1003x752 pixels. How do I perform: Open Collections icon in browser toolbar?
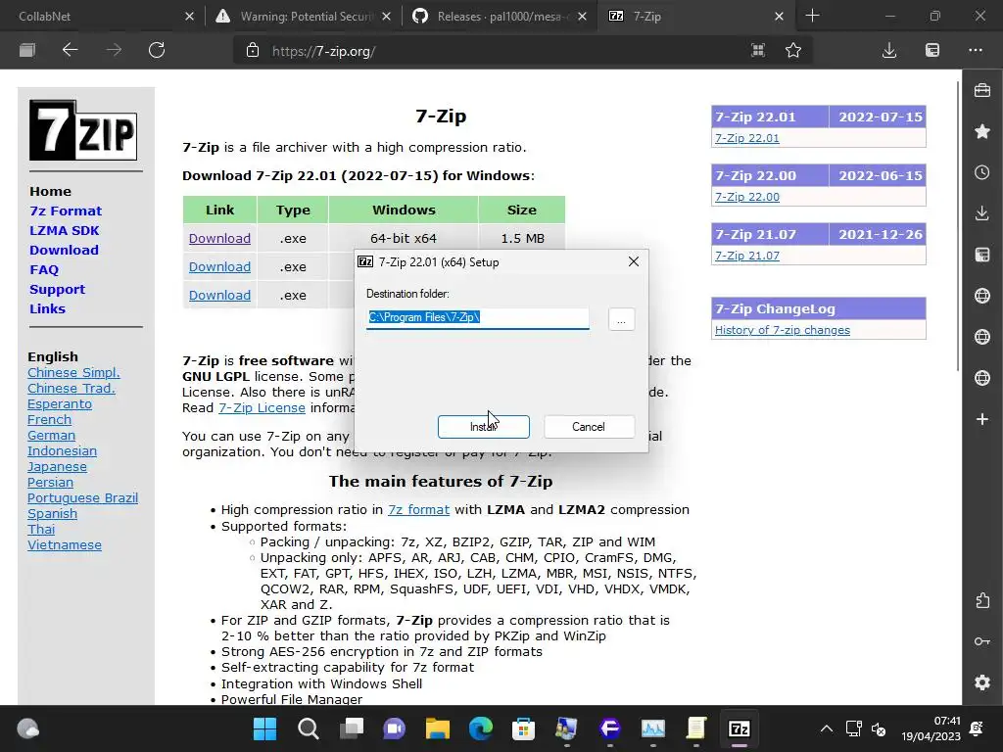coord(932,51)
